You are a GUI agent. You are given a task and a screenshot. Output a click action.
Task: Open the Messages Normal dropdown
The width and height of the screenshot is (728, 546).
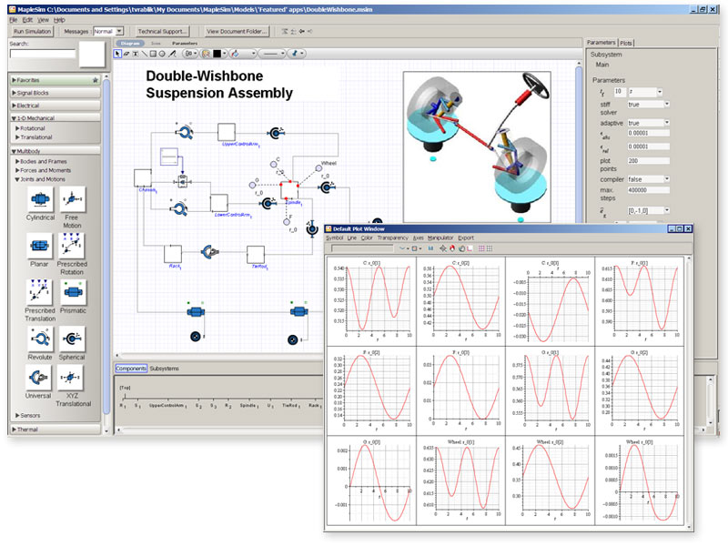tap(107, 31)
